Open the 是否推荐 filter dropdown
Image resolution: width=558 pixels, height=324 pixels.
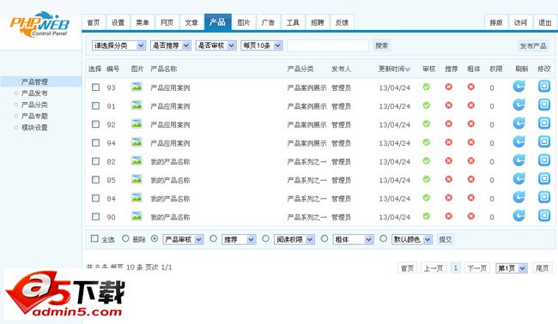point(171,45)
